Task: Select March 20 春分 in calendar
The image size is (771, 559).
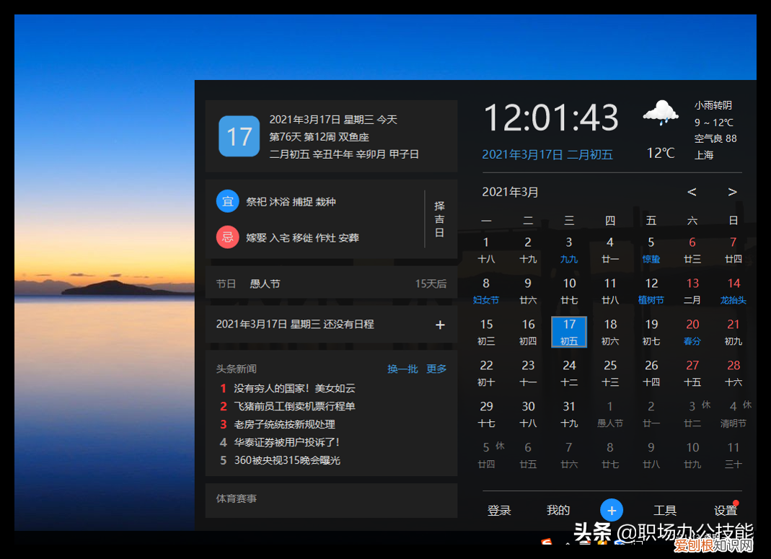Action: coord(692,332)
